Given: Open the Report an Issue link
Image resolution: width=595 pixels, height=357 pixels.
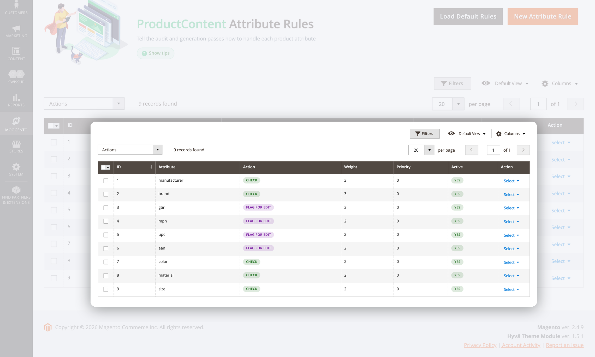Looking at the screenshot, I should [x=565, y=345].
